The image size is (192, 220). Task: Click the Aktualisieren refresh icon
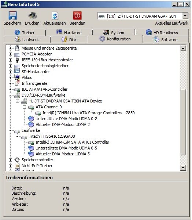tap(55, 15)
